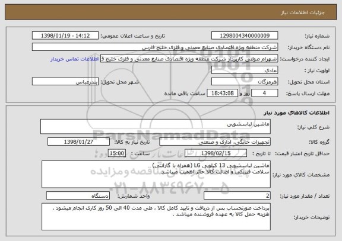Click the text ساعت باقی مانده

point(185,94)
